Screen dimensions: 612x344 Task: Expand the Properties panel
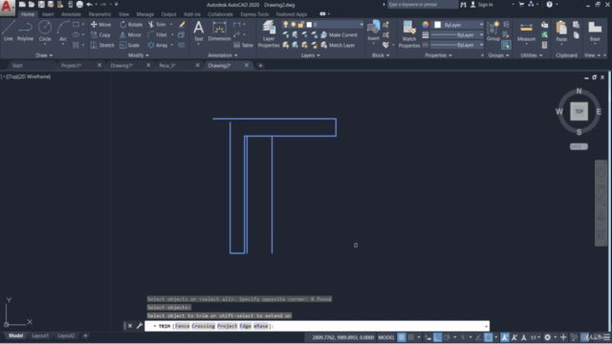click(x=438, y=55)
